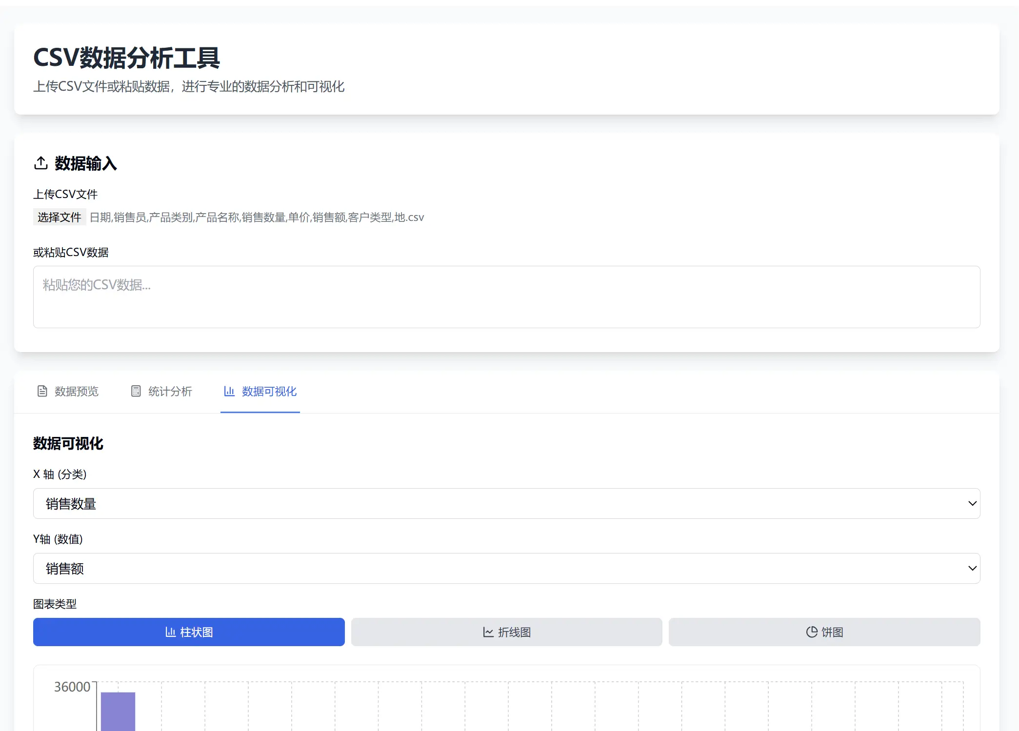1019x731 pixels.
Task: Choose the 饼图 chart type button
Action: coord(824,632)
